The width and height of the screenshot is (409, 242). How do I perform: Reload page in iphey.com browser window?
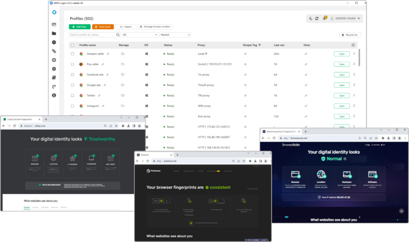click(14, 126)
